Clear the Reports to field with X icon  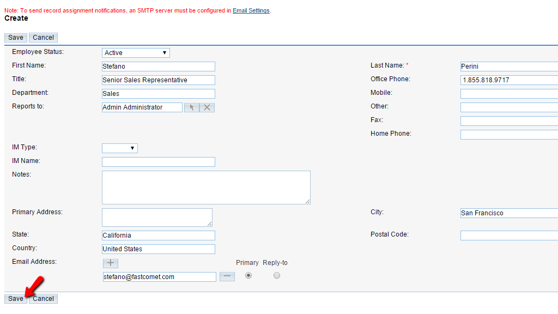[x=207, y=107]
